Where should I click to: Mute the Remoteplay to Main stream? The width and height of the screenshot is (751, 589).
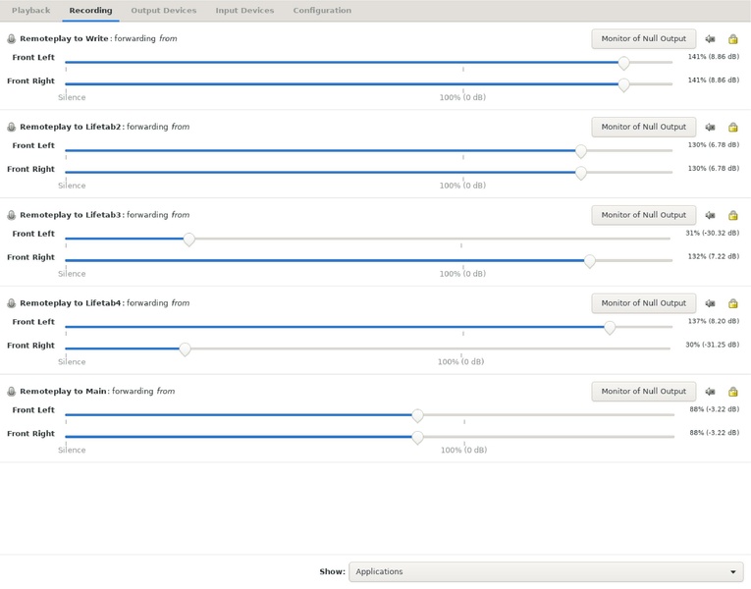click(x=710, y=393)
